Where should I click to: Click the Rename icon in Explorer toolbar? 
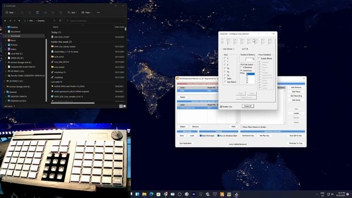click(x=45, y=13)
